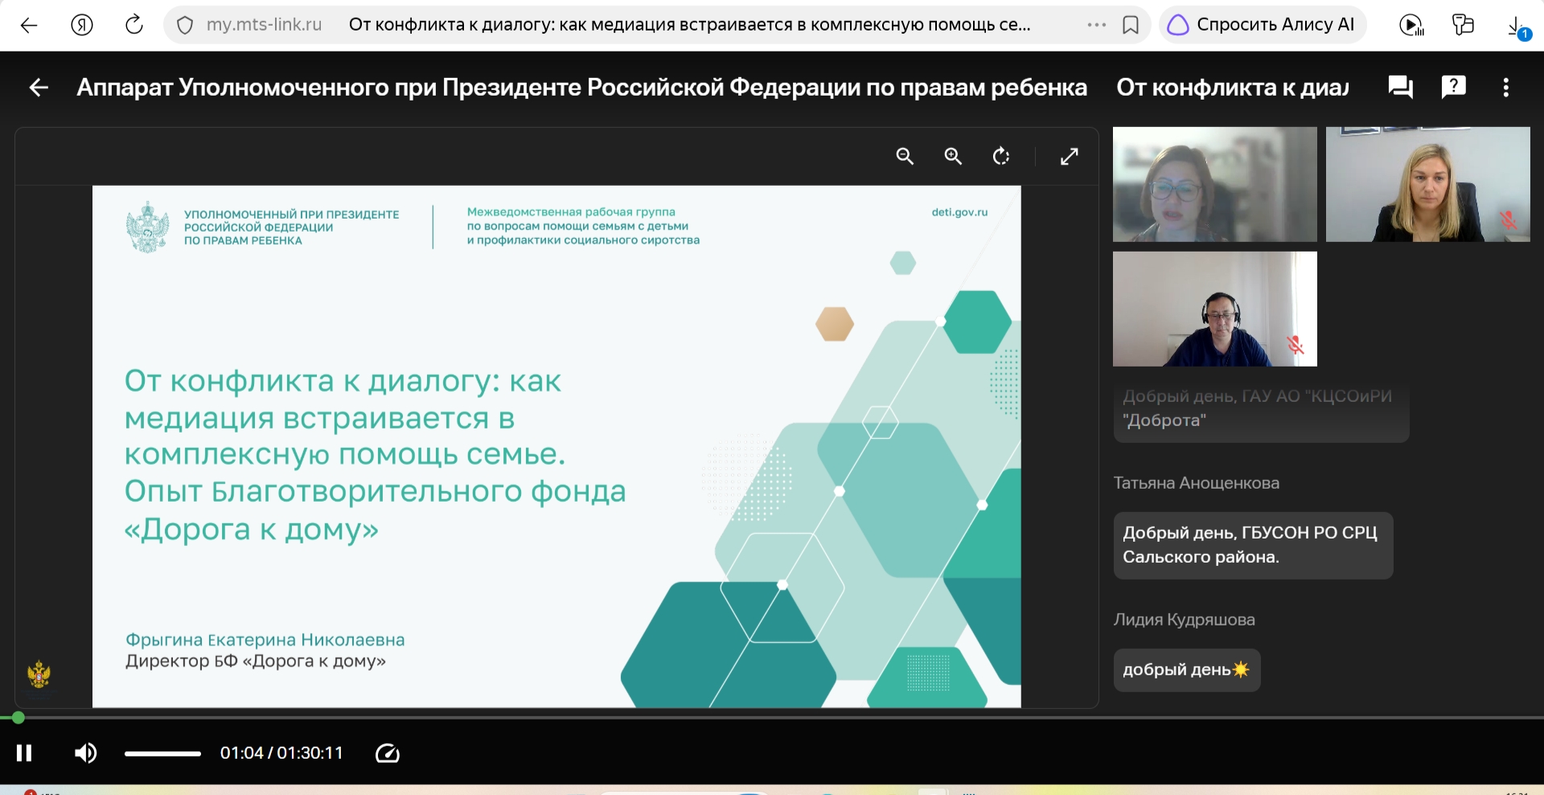The width and height of the screenshot is (1544, 795).
Task: Open the webinar more options menu
Action: click(1506, 87)
